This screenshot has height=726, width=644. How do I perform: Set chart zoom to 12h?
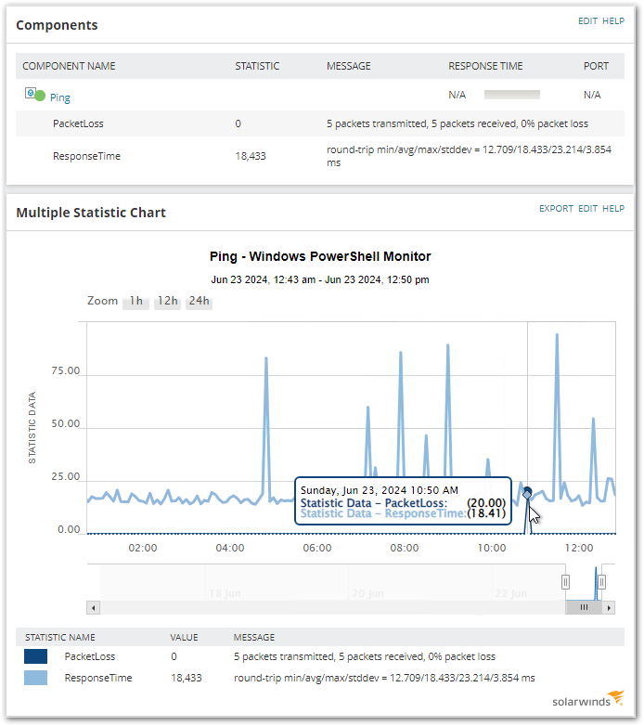click(x=167, y=302)
